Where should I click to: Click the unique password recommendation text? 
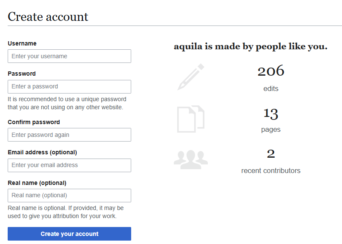(x=67, y=103)
